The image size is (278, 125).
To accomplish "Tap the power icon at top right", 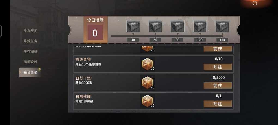I will coord(255,3).
